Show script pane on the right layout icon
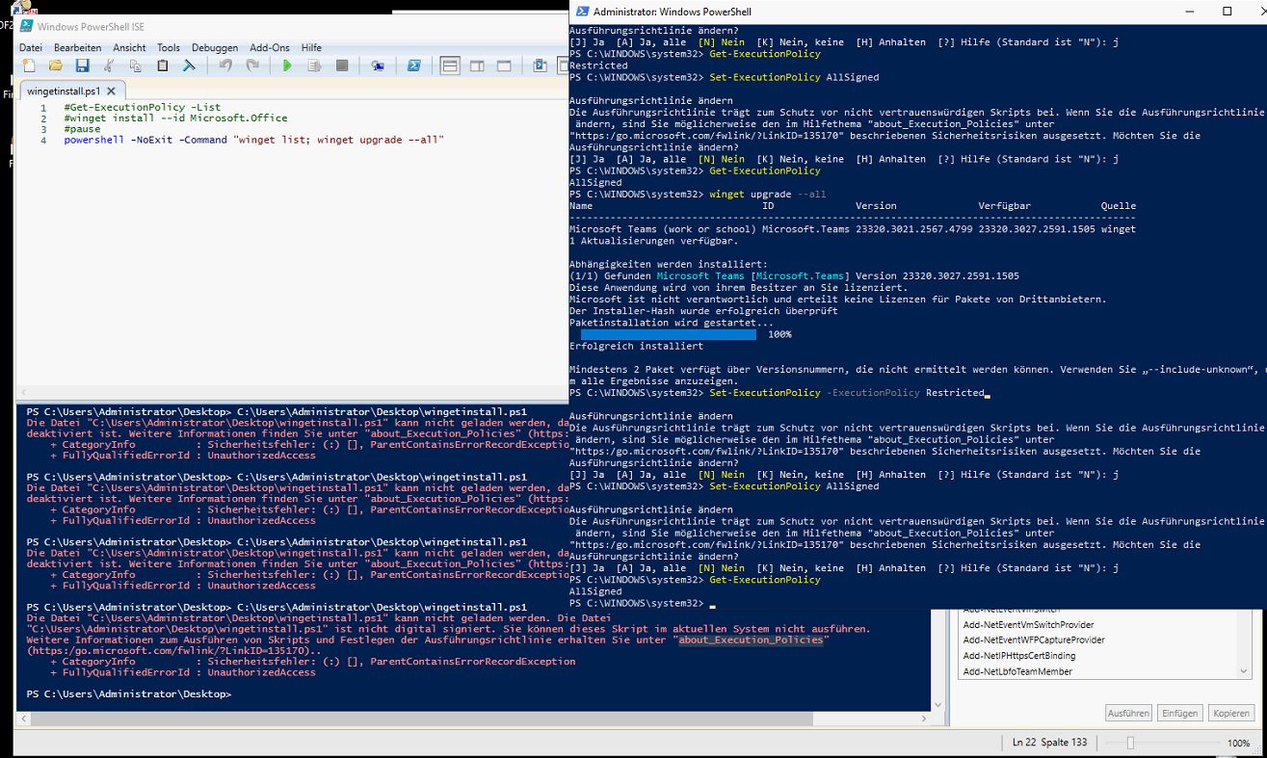This screenshot has height=758, width=1267. (477, 65)
